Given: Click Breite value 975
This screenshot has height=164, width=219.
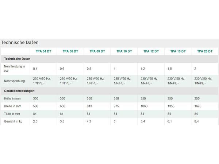Looking at the screenshot, I should tap(116, 106).
